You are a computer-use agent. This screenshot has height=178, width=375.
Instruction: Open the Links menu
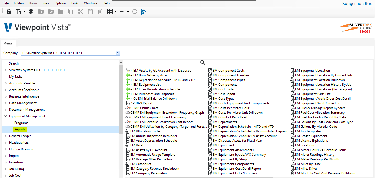tap(75, 3)
